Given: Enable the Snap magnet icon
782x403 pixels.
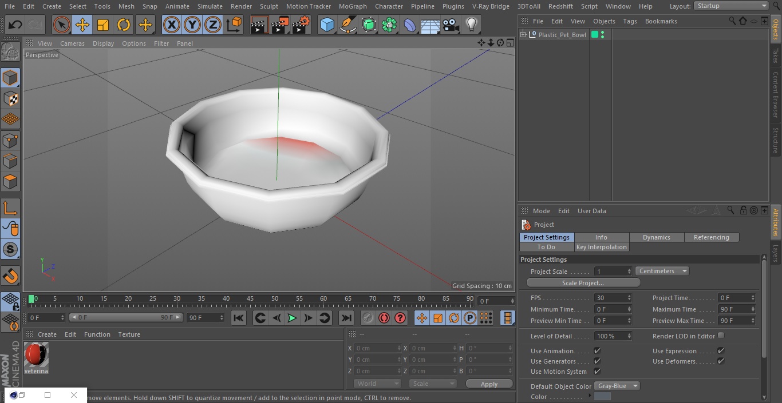Looking at the screenshot, I should (10, 276).
